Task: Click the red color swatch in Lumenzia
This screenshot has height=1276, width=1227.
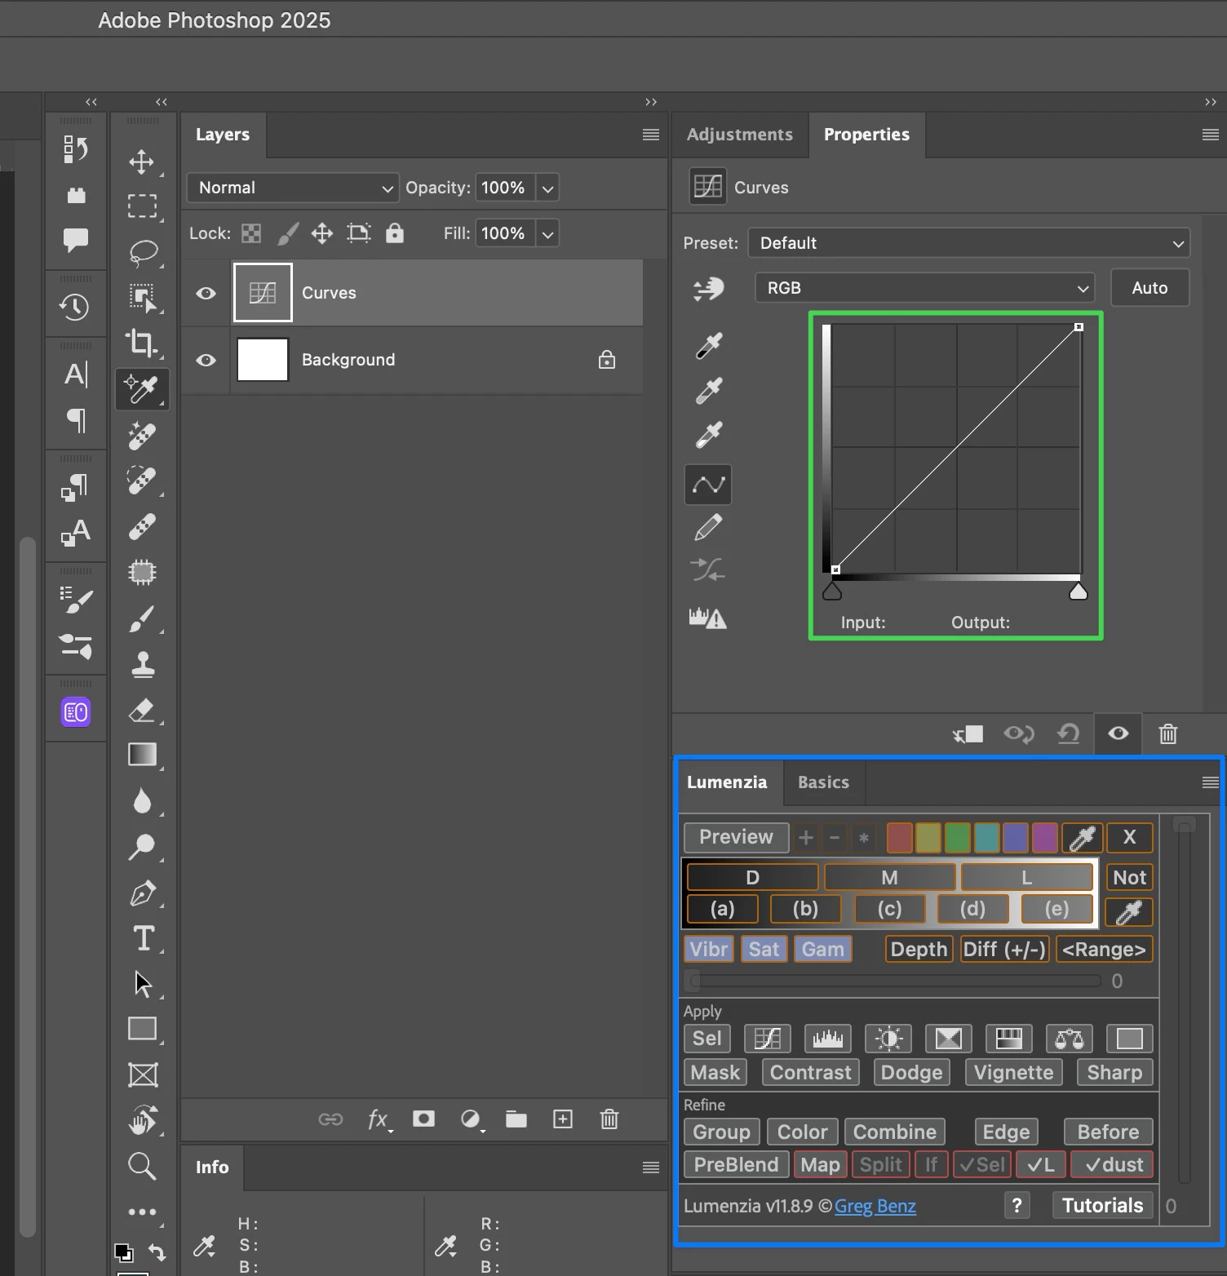Action: 899,837
